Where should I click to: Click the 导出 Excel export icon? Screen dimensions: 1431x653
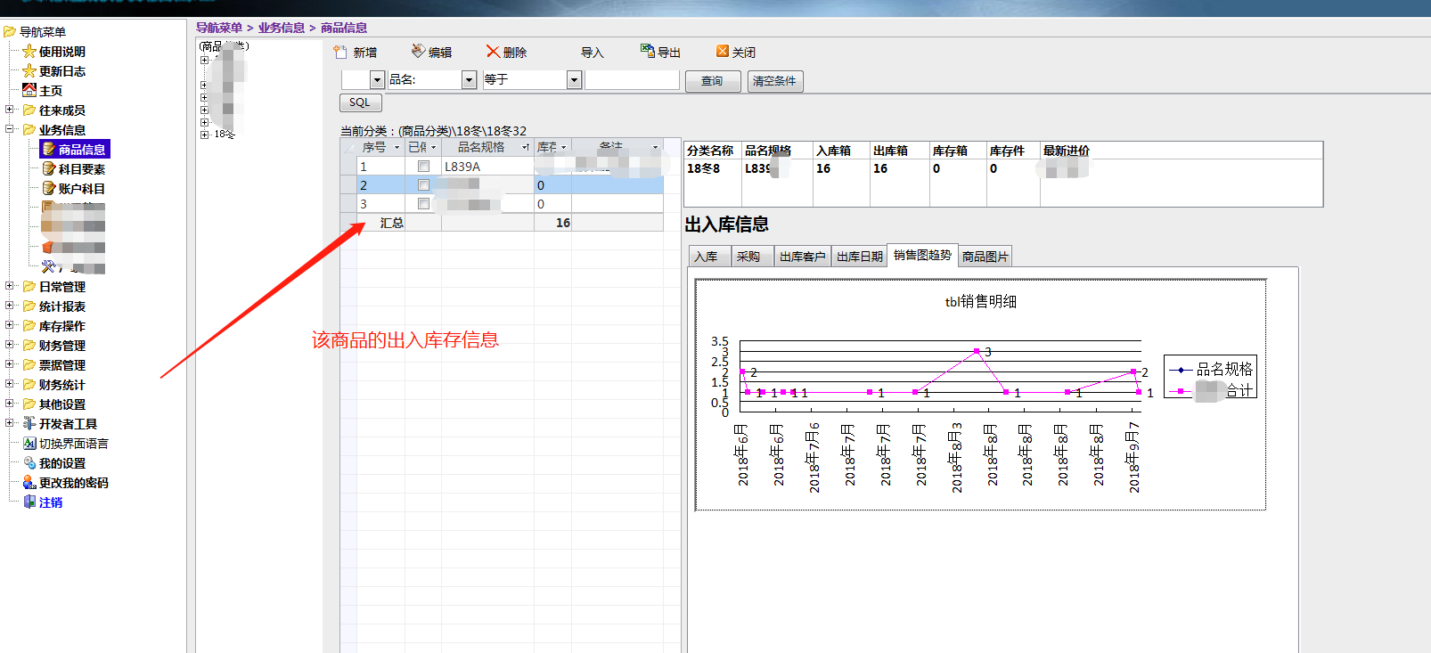coord(647,51)
